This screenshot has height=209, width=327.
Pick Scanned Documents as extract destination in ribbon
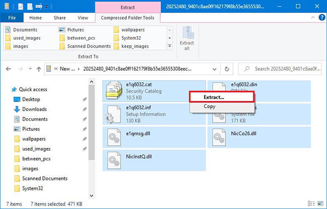[86, 47]
